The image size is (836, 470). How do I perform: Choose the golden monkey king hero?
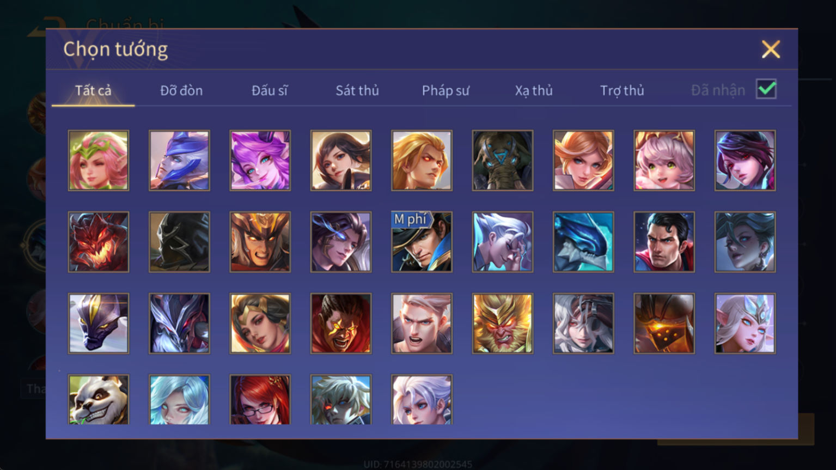tap(503, 323)
